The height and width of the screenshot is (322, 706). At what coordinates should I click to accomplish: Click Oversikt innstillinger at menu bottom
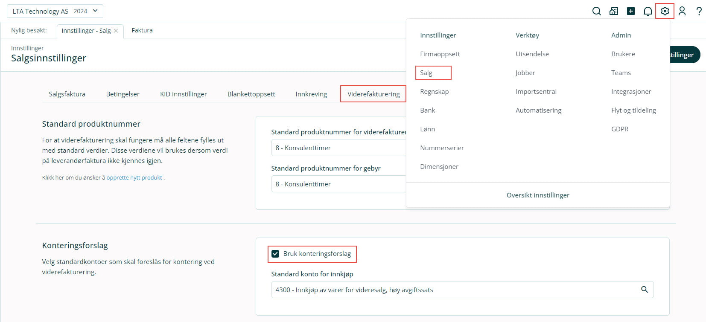coord(537,195)
